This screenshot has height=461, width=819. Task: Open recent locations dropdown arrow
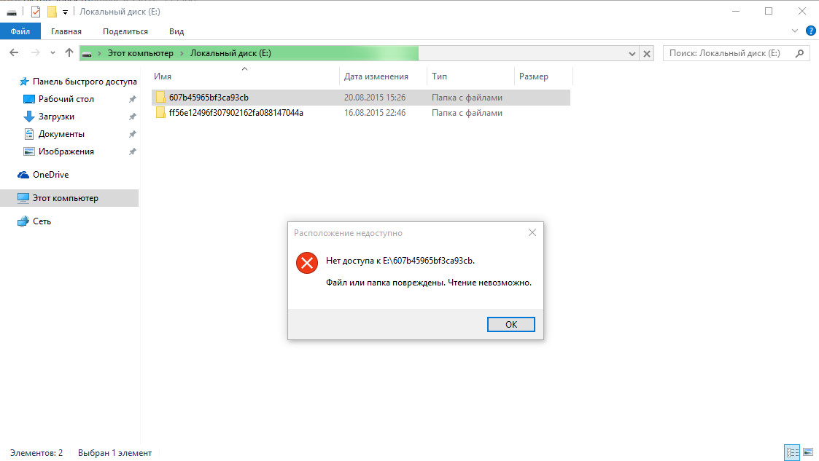tap(53, 52)
